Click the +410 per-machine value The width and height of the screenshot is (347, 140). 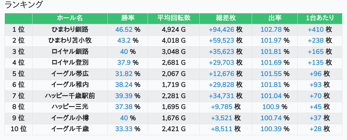tap(316, 29)
